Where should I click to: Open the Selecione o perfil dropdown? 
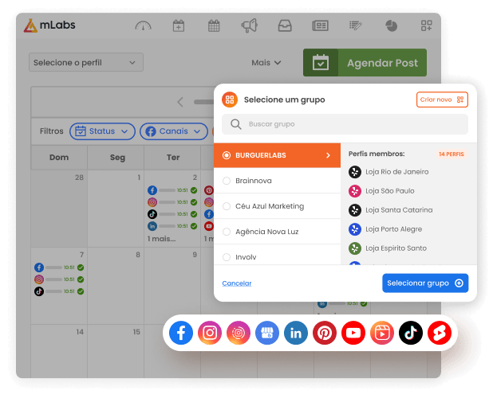point(86,62)
